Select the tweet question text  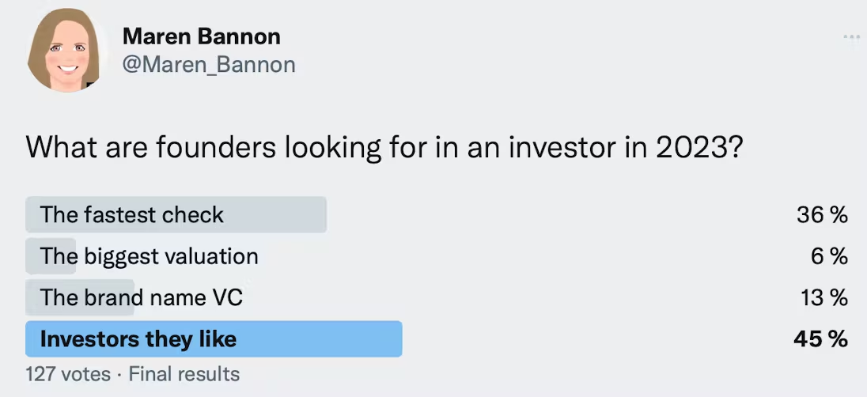tap(384, 147)
